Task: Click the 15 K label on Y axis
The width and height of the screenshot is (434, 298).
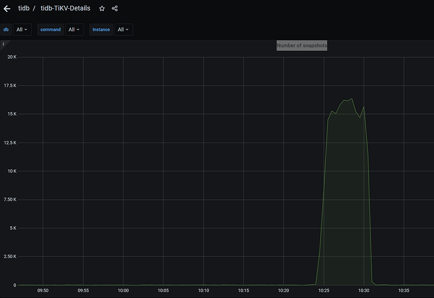Action: (11, 114)
